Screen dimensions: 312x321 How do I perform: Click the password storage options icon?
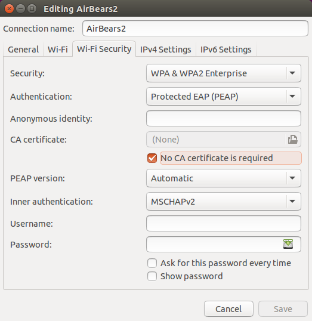tap(288, 244)
